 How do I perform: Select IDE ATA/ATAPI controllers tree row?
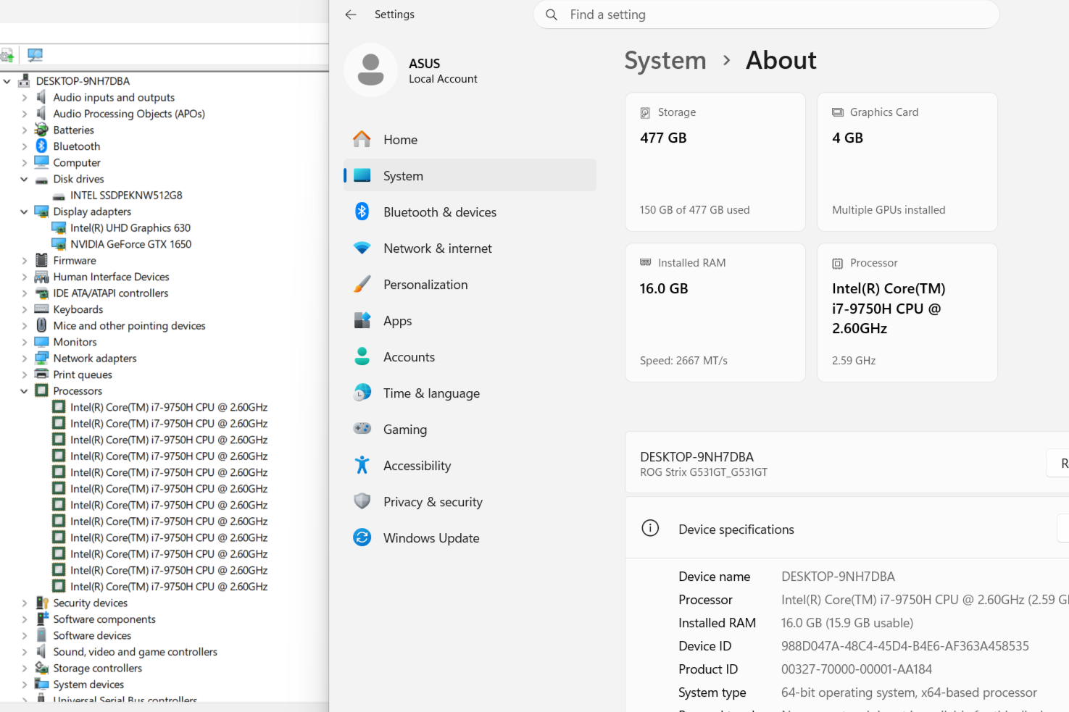pos(110,293)
